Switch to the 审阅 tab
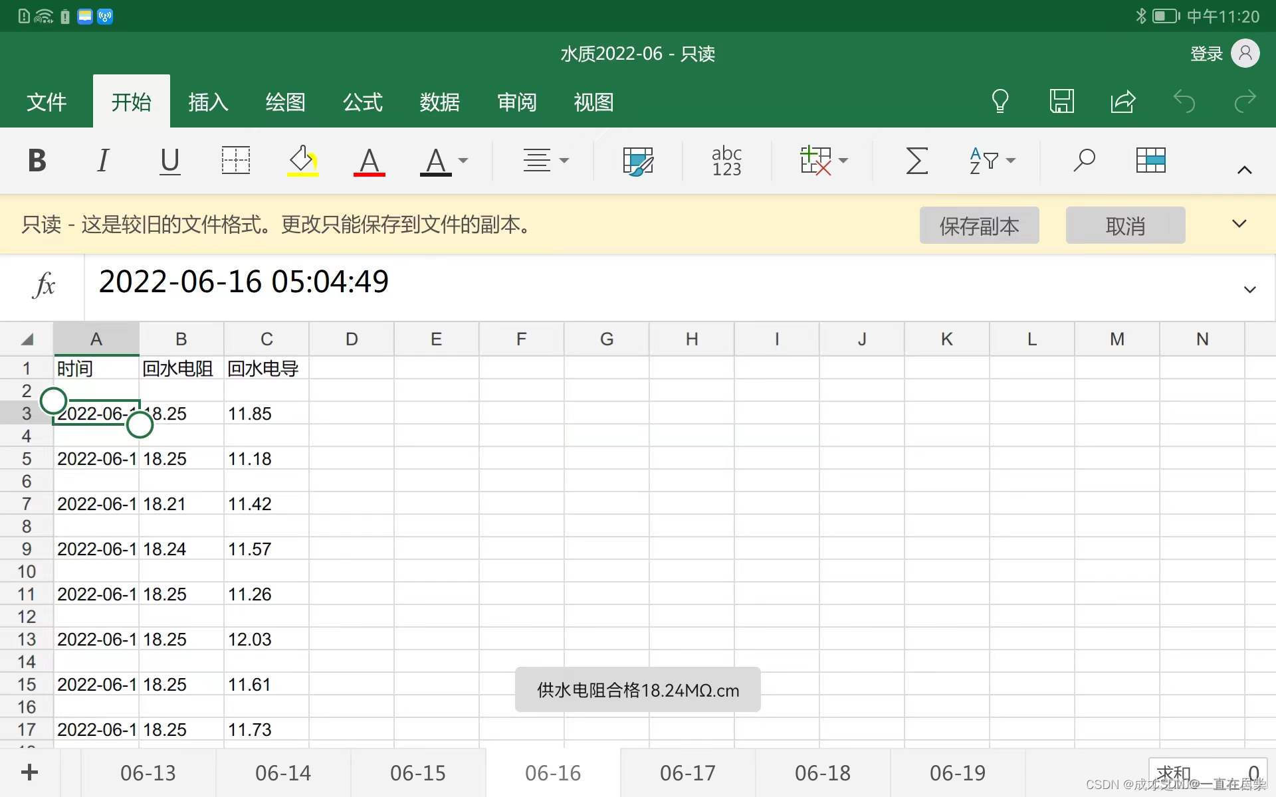 pyautogui.click(x=516, y=102)
